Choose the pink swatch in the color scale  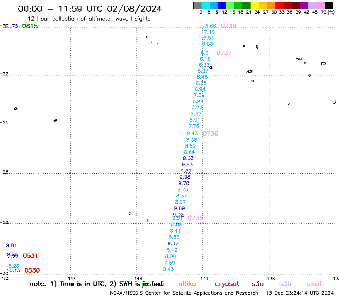[320, 5]
